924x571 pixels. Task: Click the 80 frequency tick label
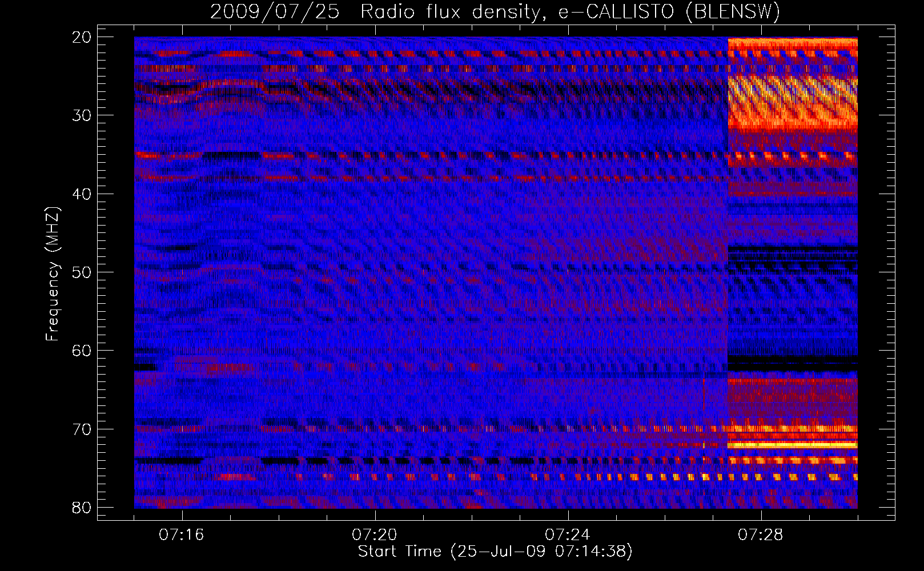[x=82, y=508]
